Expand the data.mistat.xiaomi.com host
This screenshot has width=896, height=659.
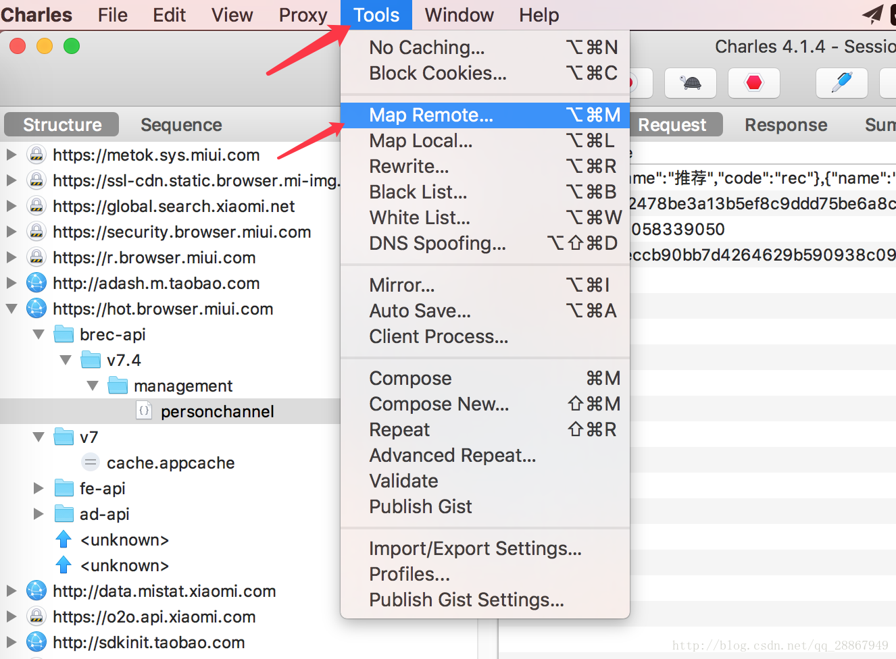(x=11, y=591)
